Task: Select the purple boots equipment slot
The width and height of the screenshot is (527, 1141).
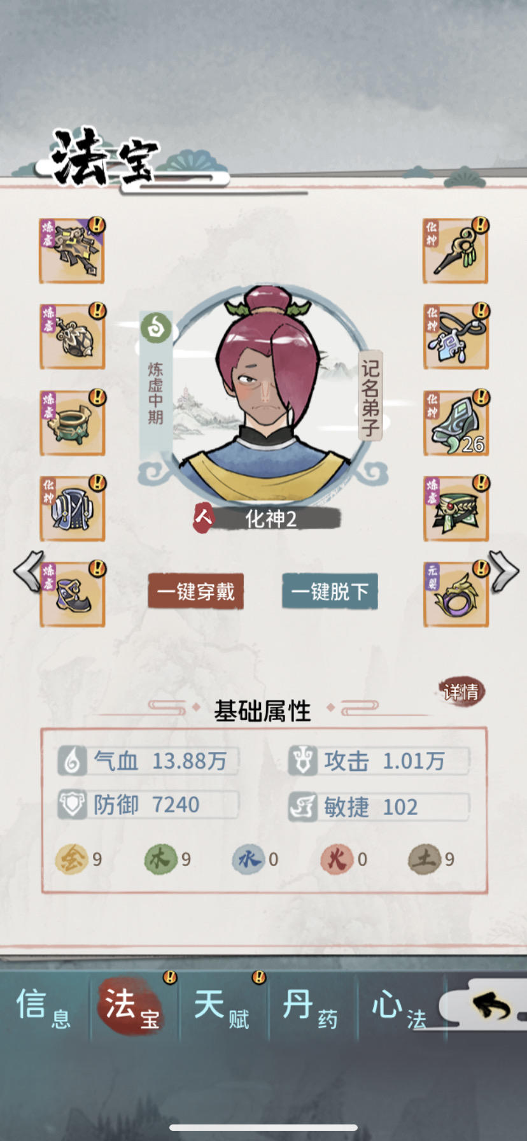Action: (72, 595)
